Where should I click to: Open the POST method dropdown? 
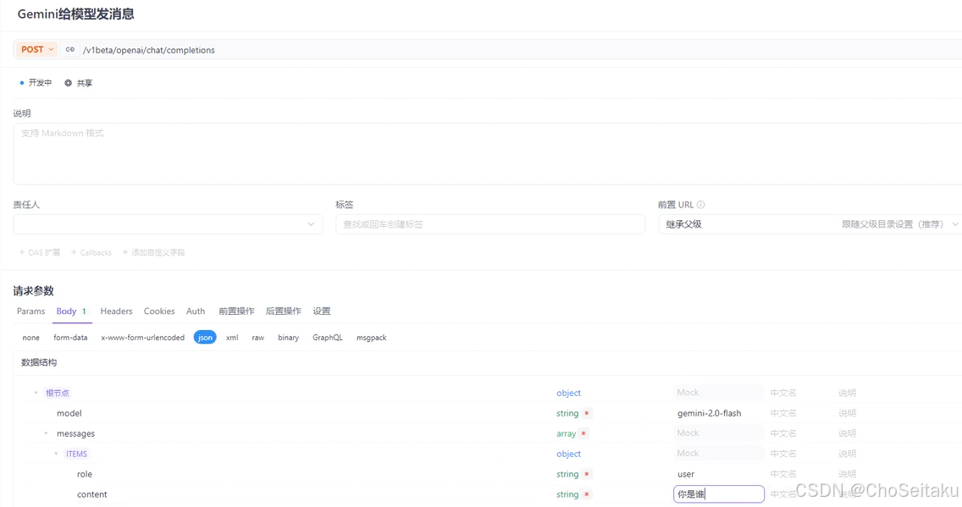coord(36,50)
